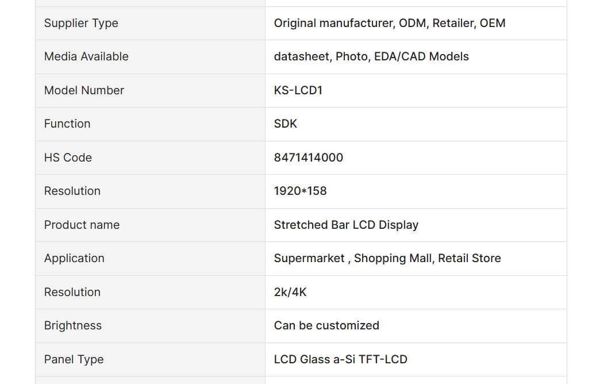Image resolution: width=600 pixels, height=384 pixels.
Task: Select Stretched Bar LCD Display text
Action: (346, 225)
